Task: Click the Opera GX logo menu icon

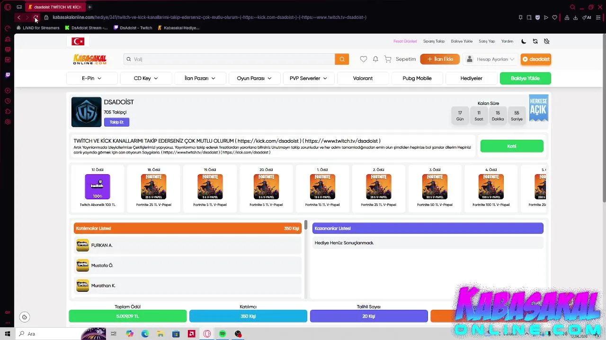Action: (x=8, y=7)
